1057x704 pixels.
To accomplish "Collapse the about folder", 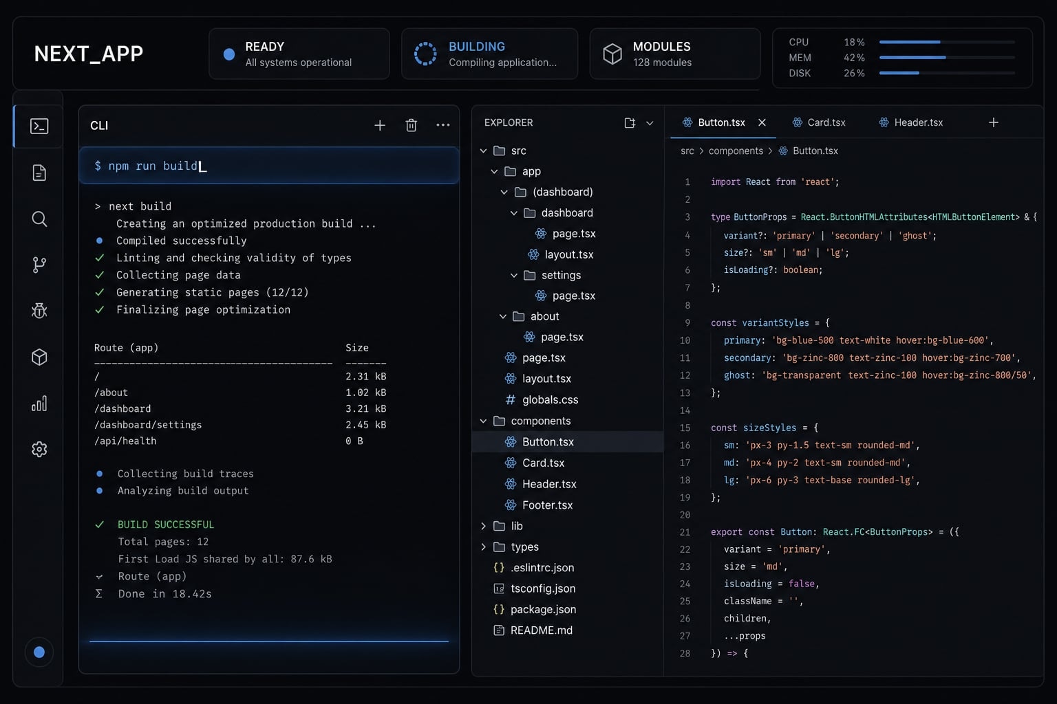I will click(x=503, y=316).
